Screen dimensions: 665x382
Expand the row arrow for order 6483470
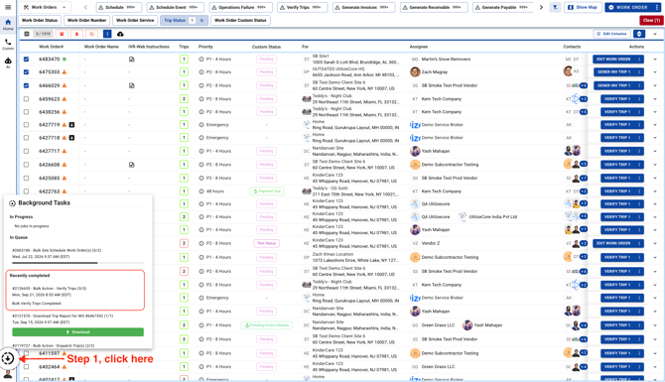click(x=655, y=60)
